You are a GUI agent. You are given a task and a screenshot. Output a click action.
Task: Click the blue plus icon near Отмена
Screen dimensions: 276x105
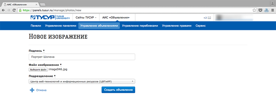point(32,90)
